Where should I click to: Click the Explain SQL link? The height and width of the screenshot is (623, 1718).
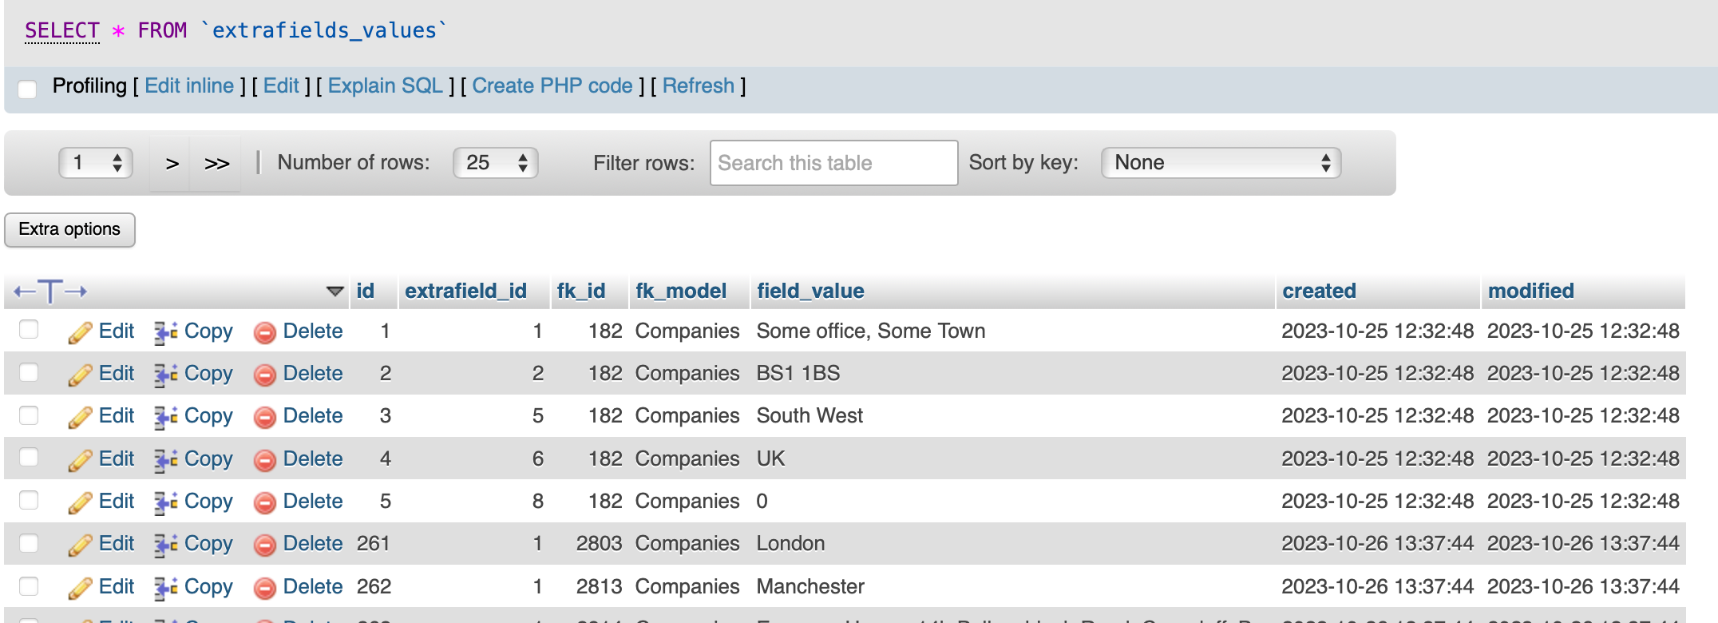point(385,85)
